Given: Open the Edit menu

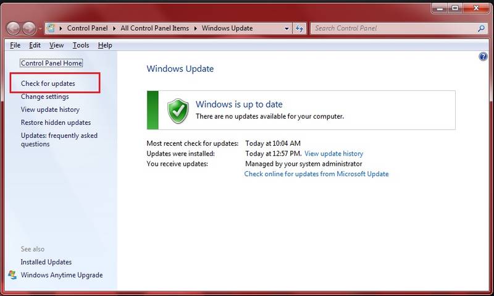Looking at the screenshot, I should pos(35,45).
